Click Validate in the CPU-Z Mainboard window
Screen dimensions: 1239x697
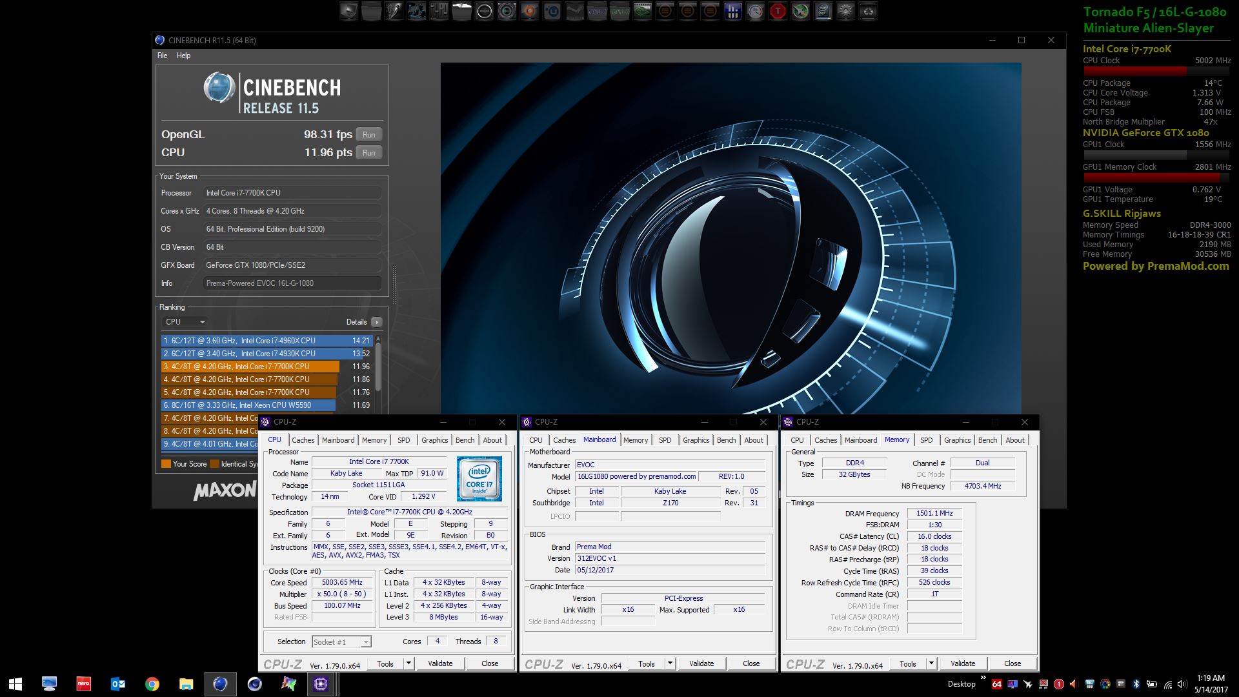tap(701, 663)
